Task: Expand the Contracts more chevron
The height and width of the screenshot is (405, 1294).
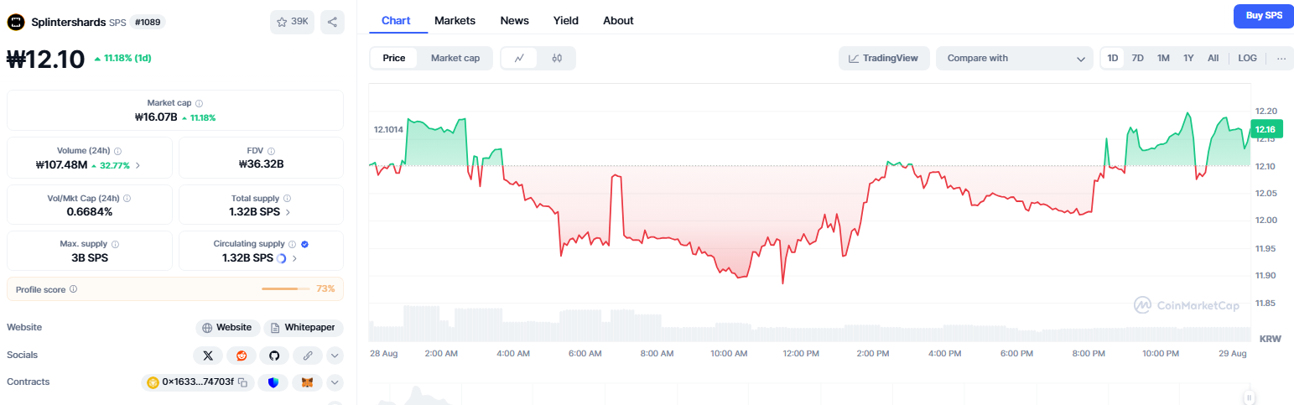Action: [x=335, y=382]
